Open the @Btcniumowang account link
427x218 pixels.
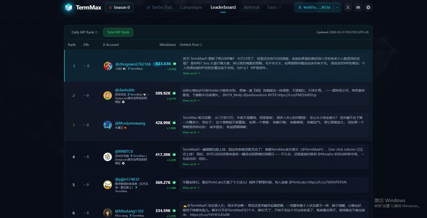click(130, 123)
